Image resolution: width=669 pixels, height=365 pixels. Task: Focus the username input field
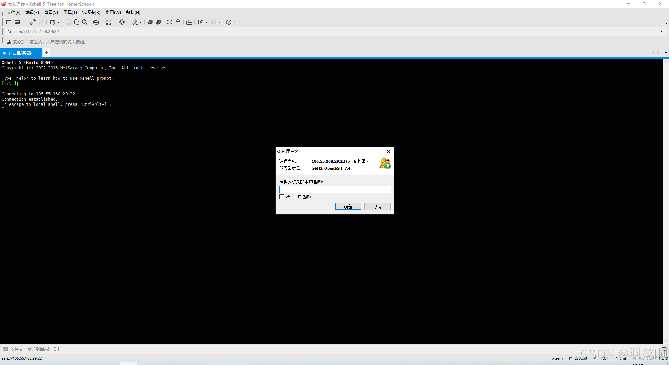[x=335, y=189]
